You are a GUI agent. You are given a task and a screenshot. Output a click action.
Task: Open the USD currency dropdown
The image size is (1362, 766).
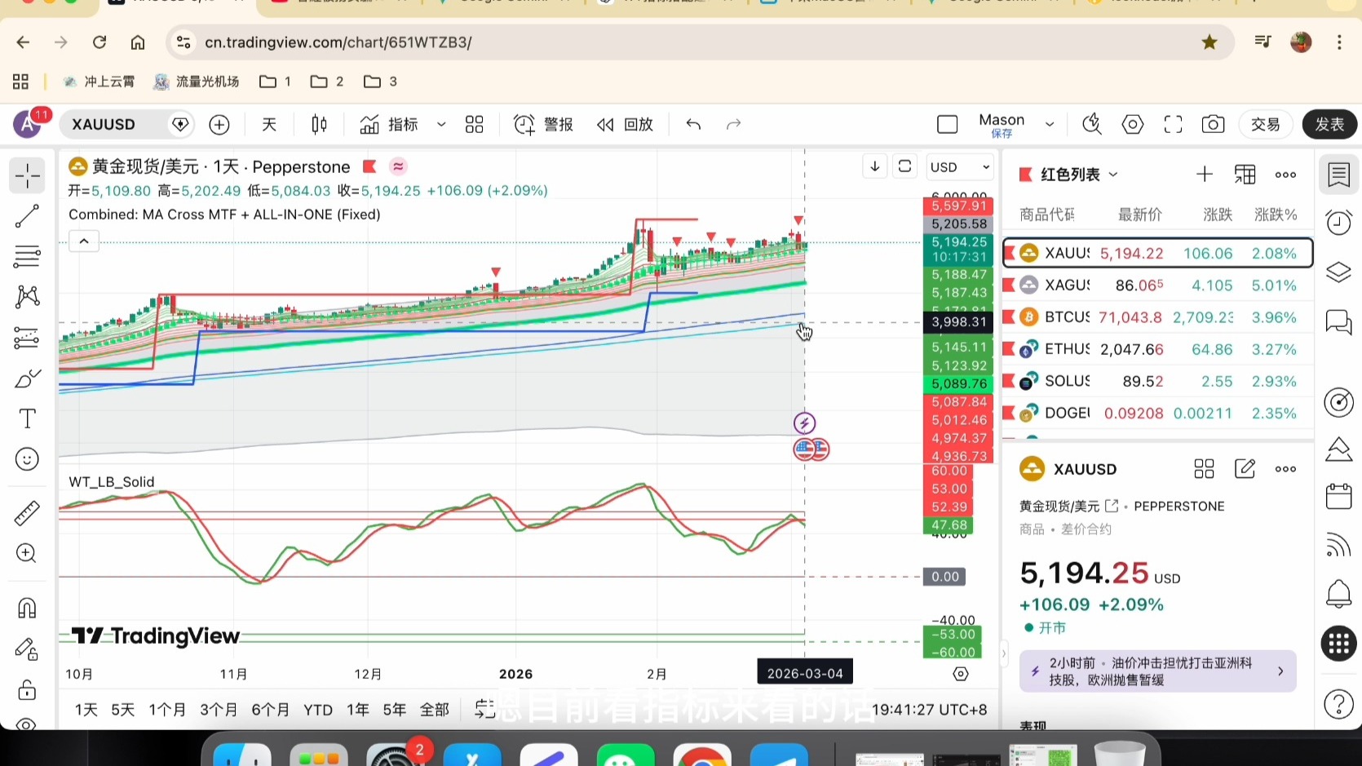pyautogui.click(x=959, y=167)
